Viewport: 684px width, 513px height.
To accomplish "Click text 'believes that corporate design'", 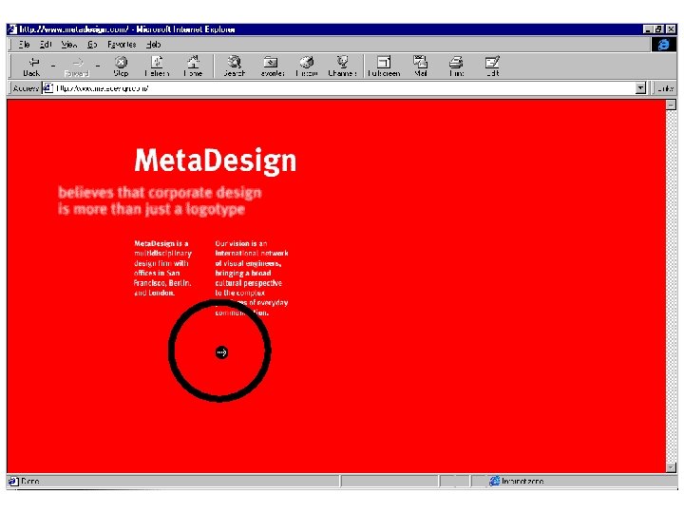I will pos(160,192).
